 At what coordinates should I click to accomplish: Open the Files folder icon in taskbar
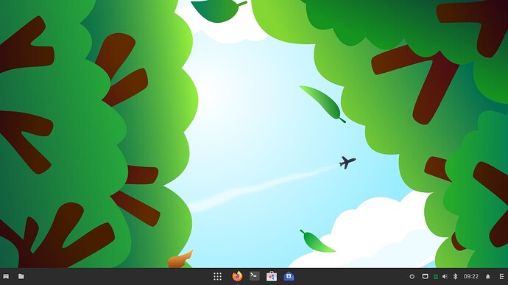point(21,276)
